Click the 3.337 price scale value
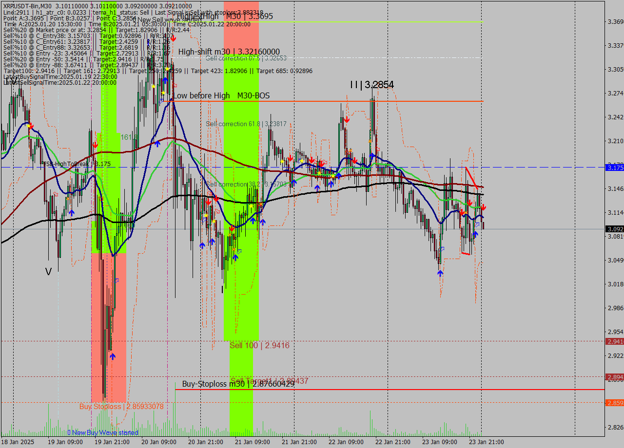The height and width of the screenshot is (448, 624). tap(615, 46)
